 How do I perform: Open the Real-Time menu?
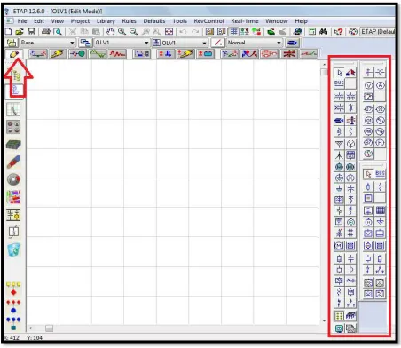point(245,21)
